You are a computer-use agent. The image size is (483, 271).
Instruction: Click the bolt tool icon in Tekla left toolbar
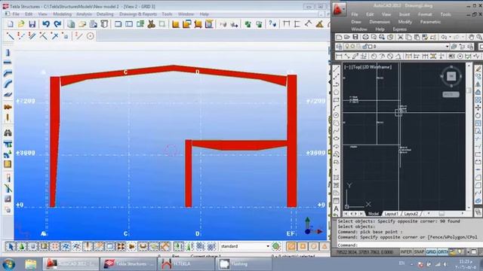pos(8,107)
